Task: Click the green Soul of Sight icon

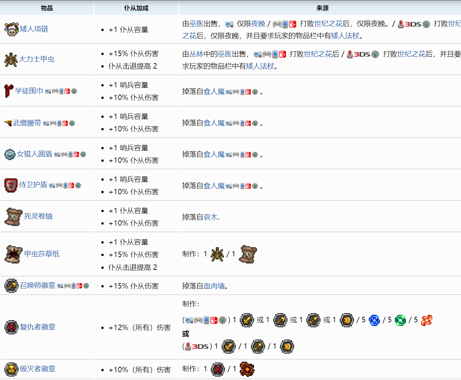Action: pyautogui.click(x=400, y=320)
